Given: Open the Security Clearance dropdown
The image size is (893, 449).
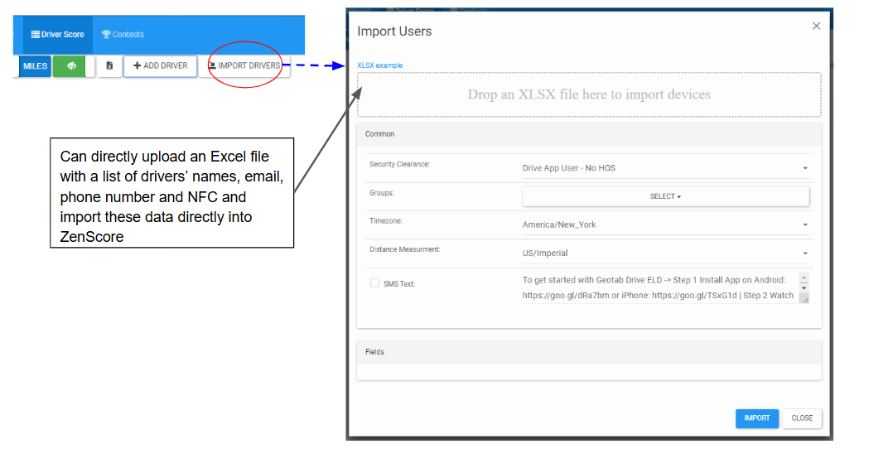Looking at the screenshot, I should point(665,168).
